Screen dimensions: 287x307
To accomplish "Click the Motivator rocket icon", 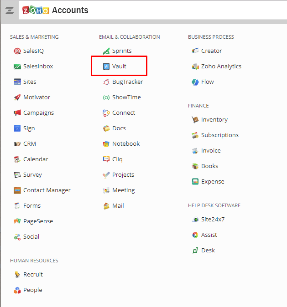I will [17, 97].
